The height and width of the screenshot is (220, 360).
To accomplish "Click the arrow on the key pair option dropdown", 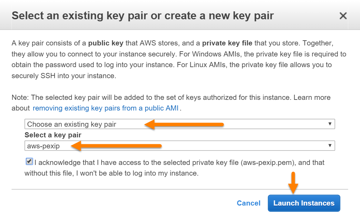I will (x=330, y=124).
